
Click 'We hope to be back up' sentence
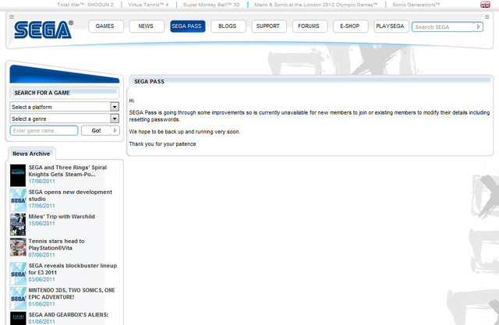click(x=185, y=132)
